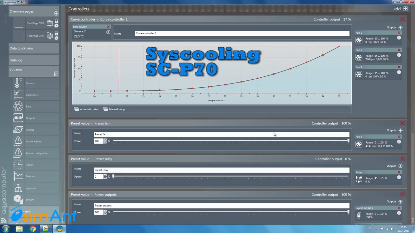Add output to Preset fan controller
Viewport: 415px width, 233px height.
[400, 130]
